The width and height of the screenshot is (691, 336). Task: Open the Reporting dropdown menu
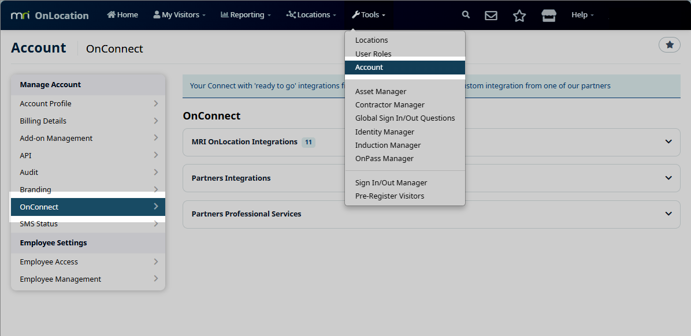(x=246, y=15)
